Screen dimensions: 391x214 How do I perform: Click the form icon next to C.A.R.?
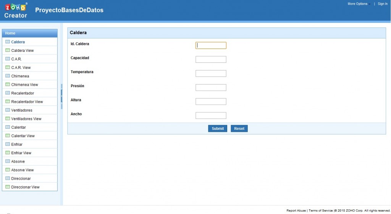tap(8, 59)
